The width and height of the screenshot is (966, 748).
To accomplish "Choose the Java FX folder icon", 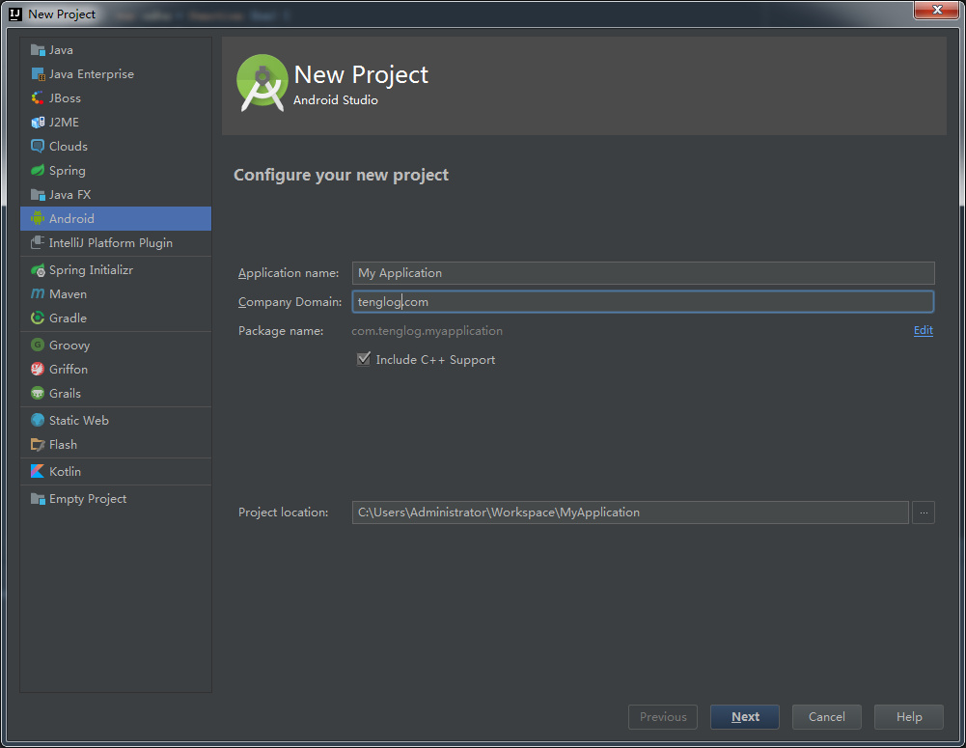I will coord(38,195).
